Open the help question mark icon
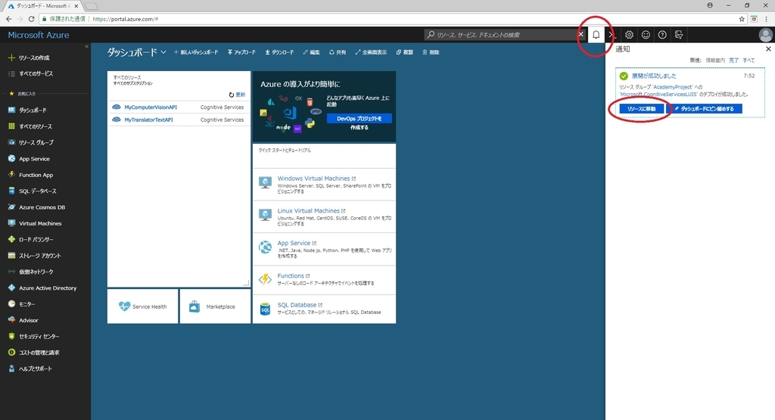This screenshot has height=420, width=775. 662,35
